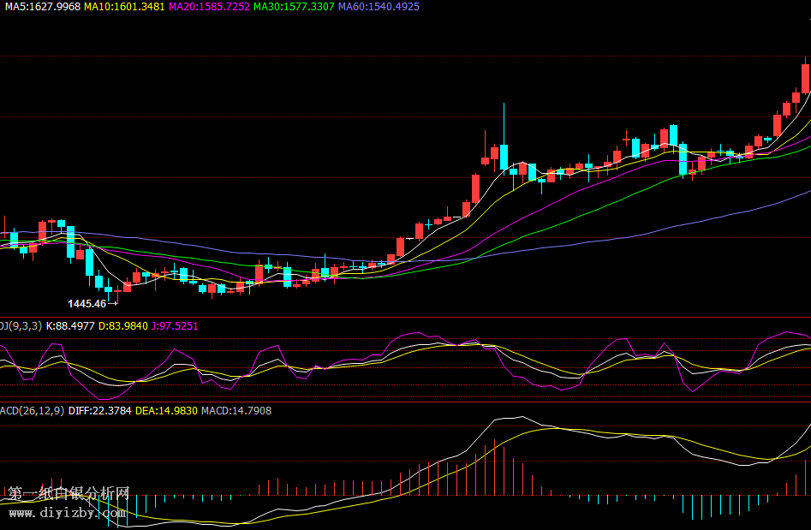
Task: Select the yellow D:83.9840 value
Action: click(x=122, y=326)
